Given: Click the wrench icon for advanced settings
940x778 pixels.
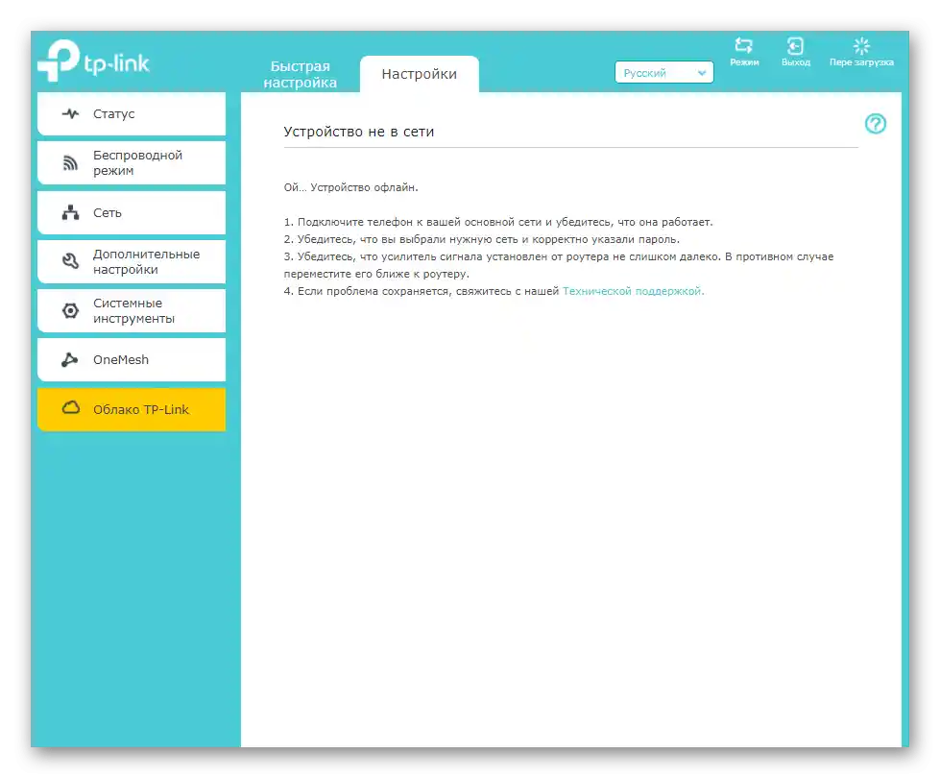Looking at the screenshot, I should point(71,261).
